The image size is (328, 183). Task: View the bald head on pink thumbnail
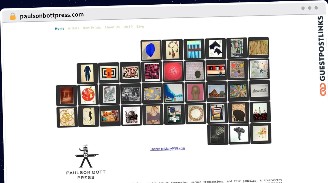(195, 92)
